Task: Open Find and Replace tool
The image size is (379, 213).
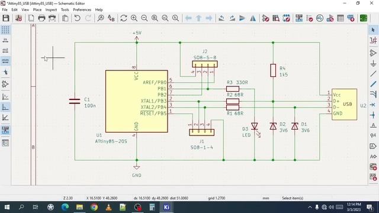Action: pyautogui.click(x=111, y=18)
